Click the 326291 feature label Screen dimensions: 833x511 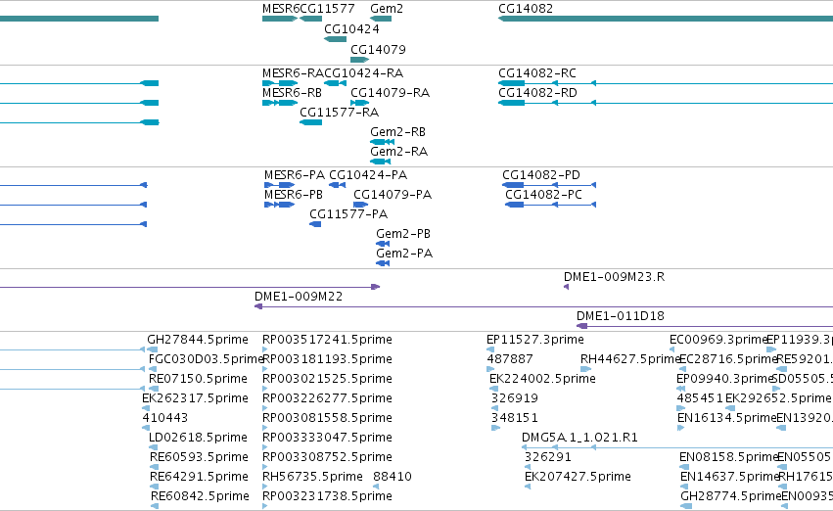point(548,457)
